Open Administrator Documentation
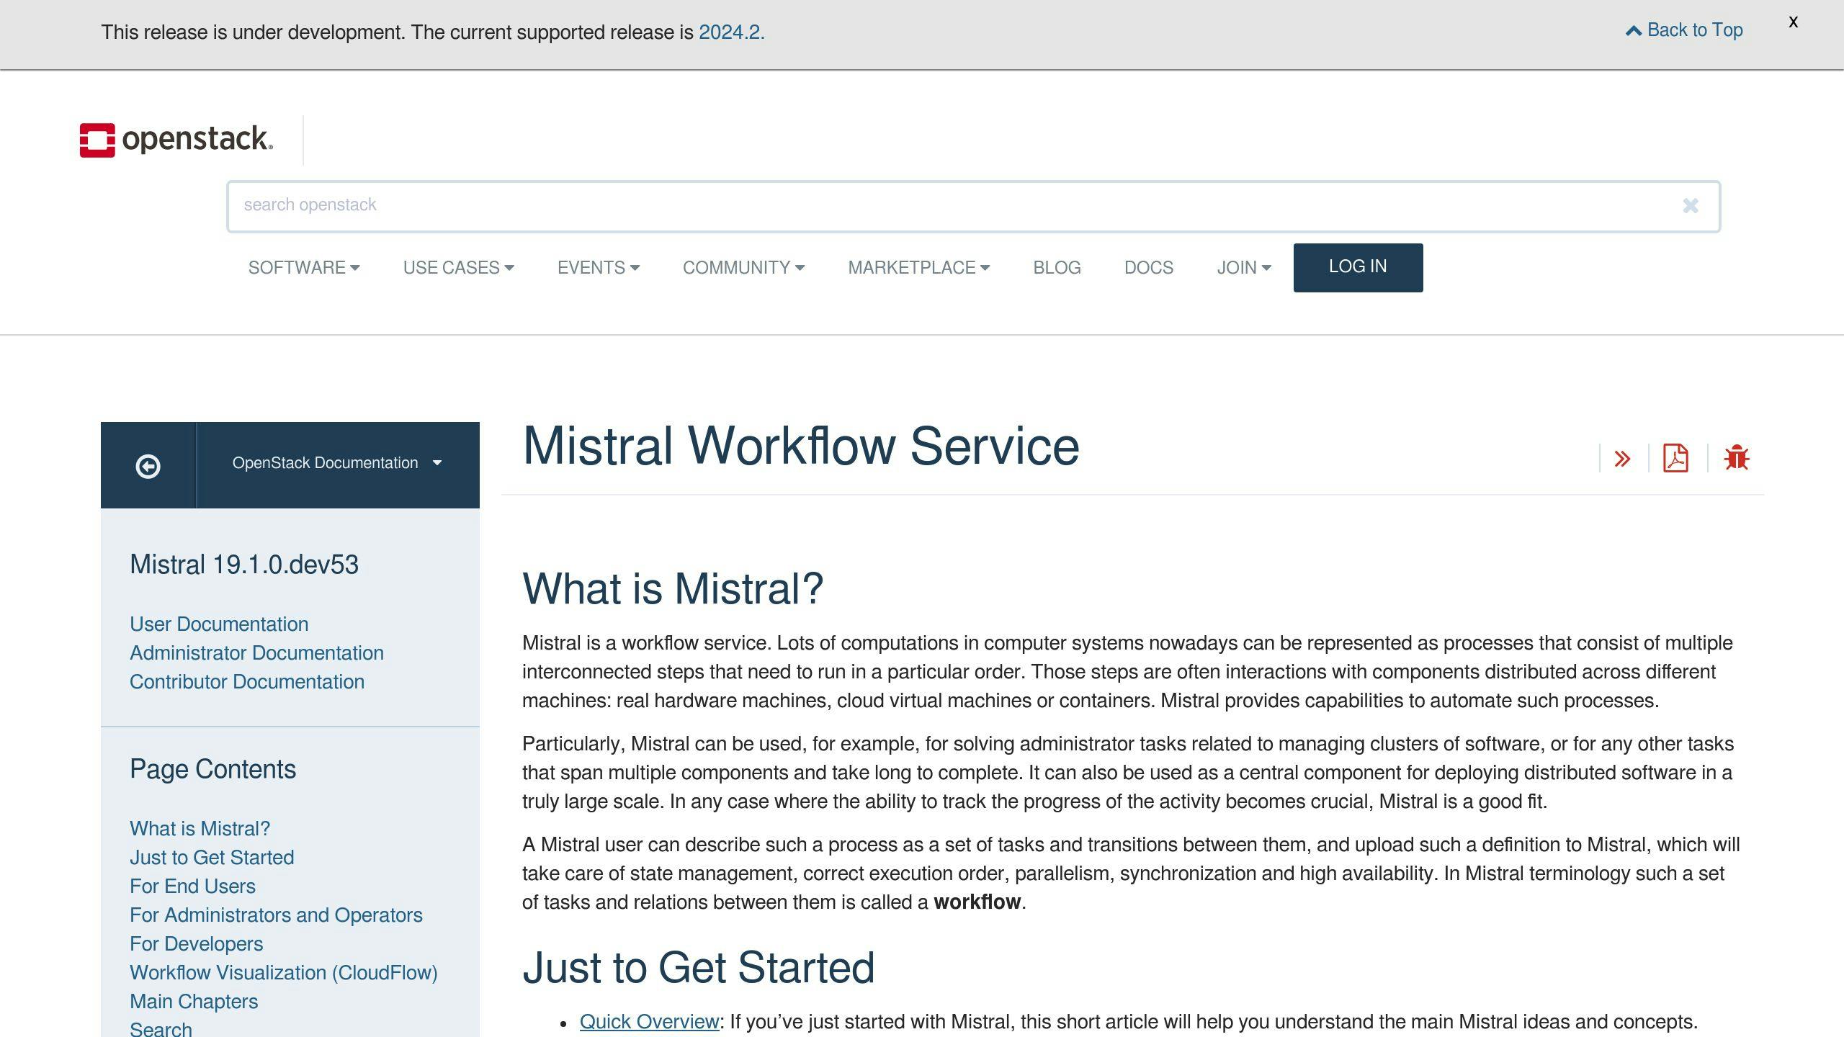Screen dimensions: 1844x1037 pos(256,653)
